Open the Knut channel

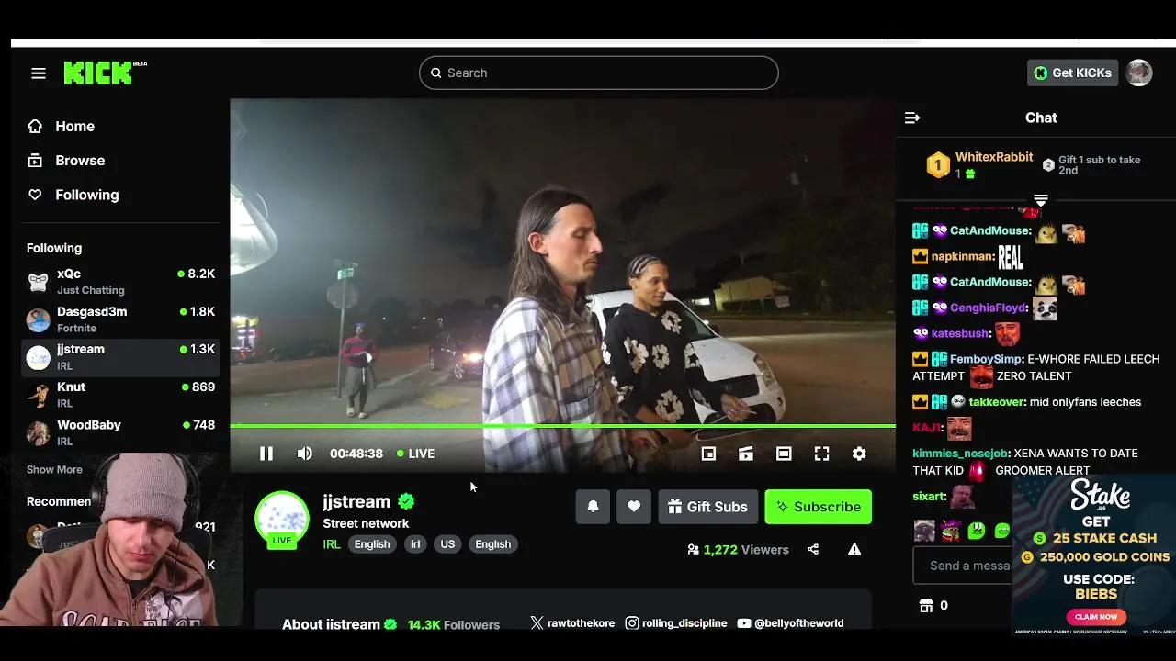(120, 394)
